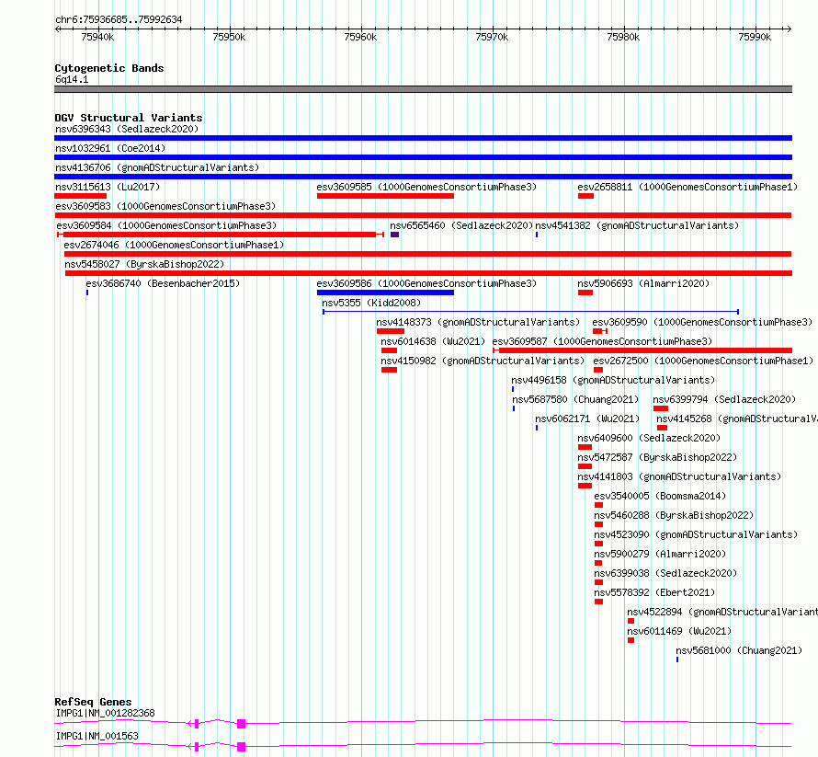
Task: Click the IMPG1|NM_001563 gene label
Action: [x=97, y=736]
